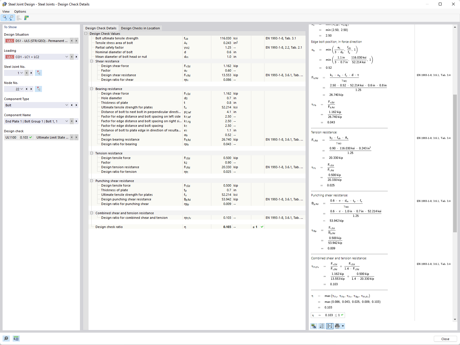
Task: Select the Design punching shear resistance row
Action: pyautogui.click(x=197, y=199)
